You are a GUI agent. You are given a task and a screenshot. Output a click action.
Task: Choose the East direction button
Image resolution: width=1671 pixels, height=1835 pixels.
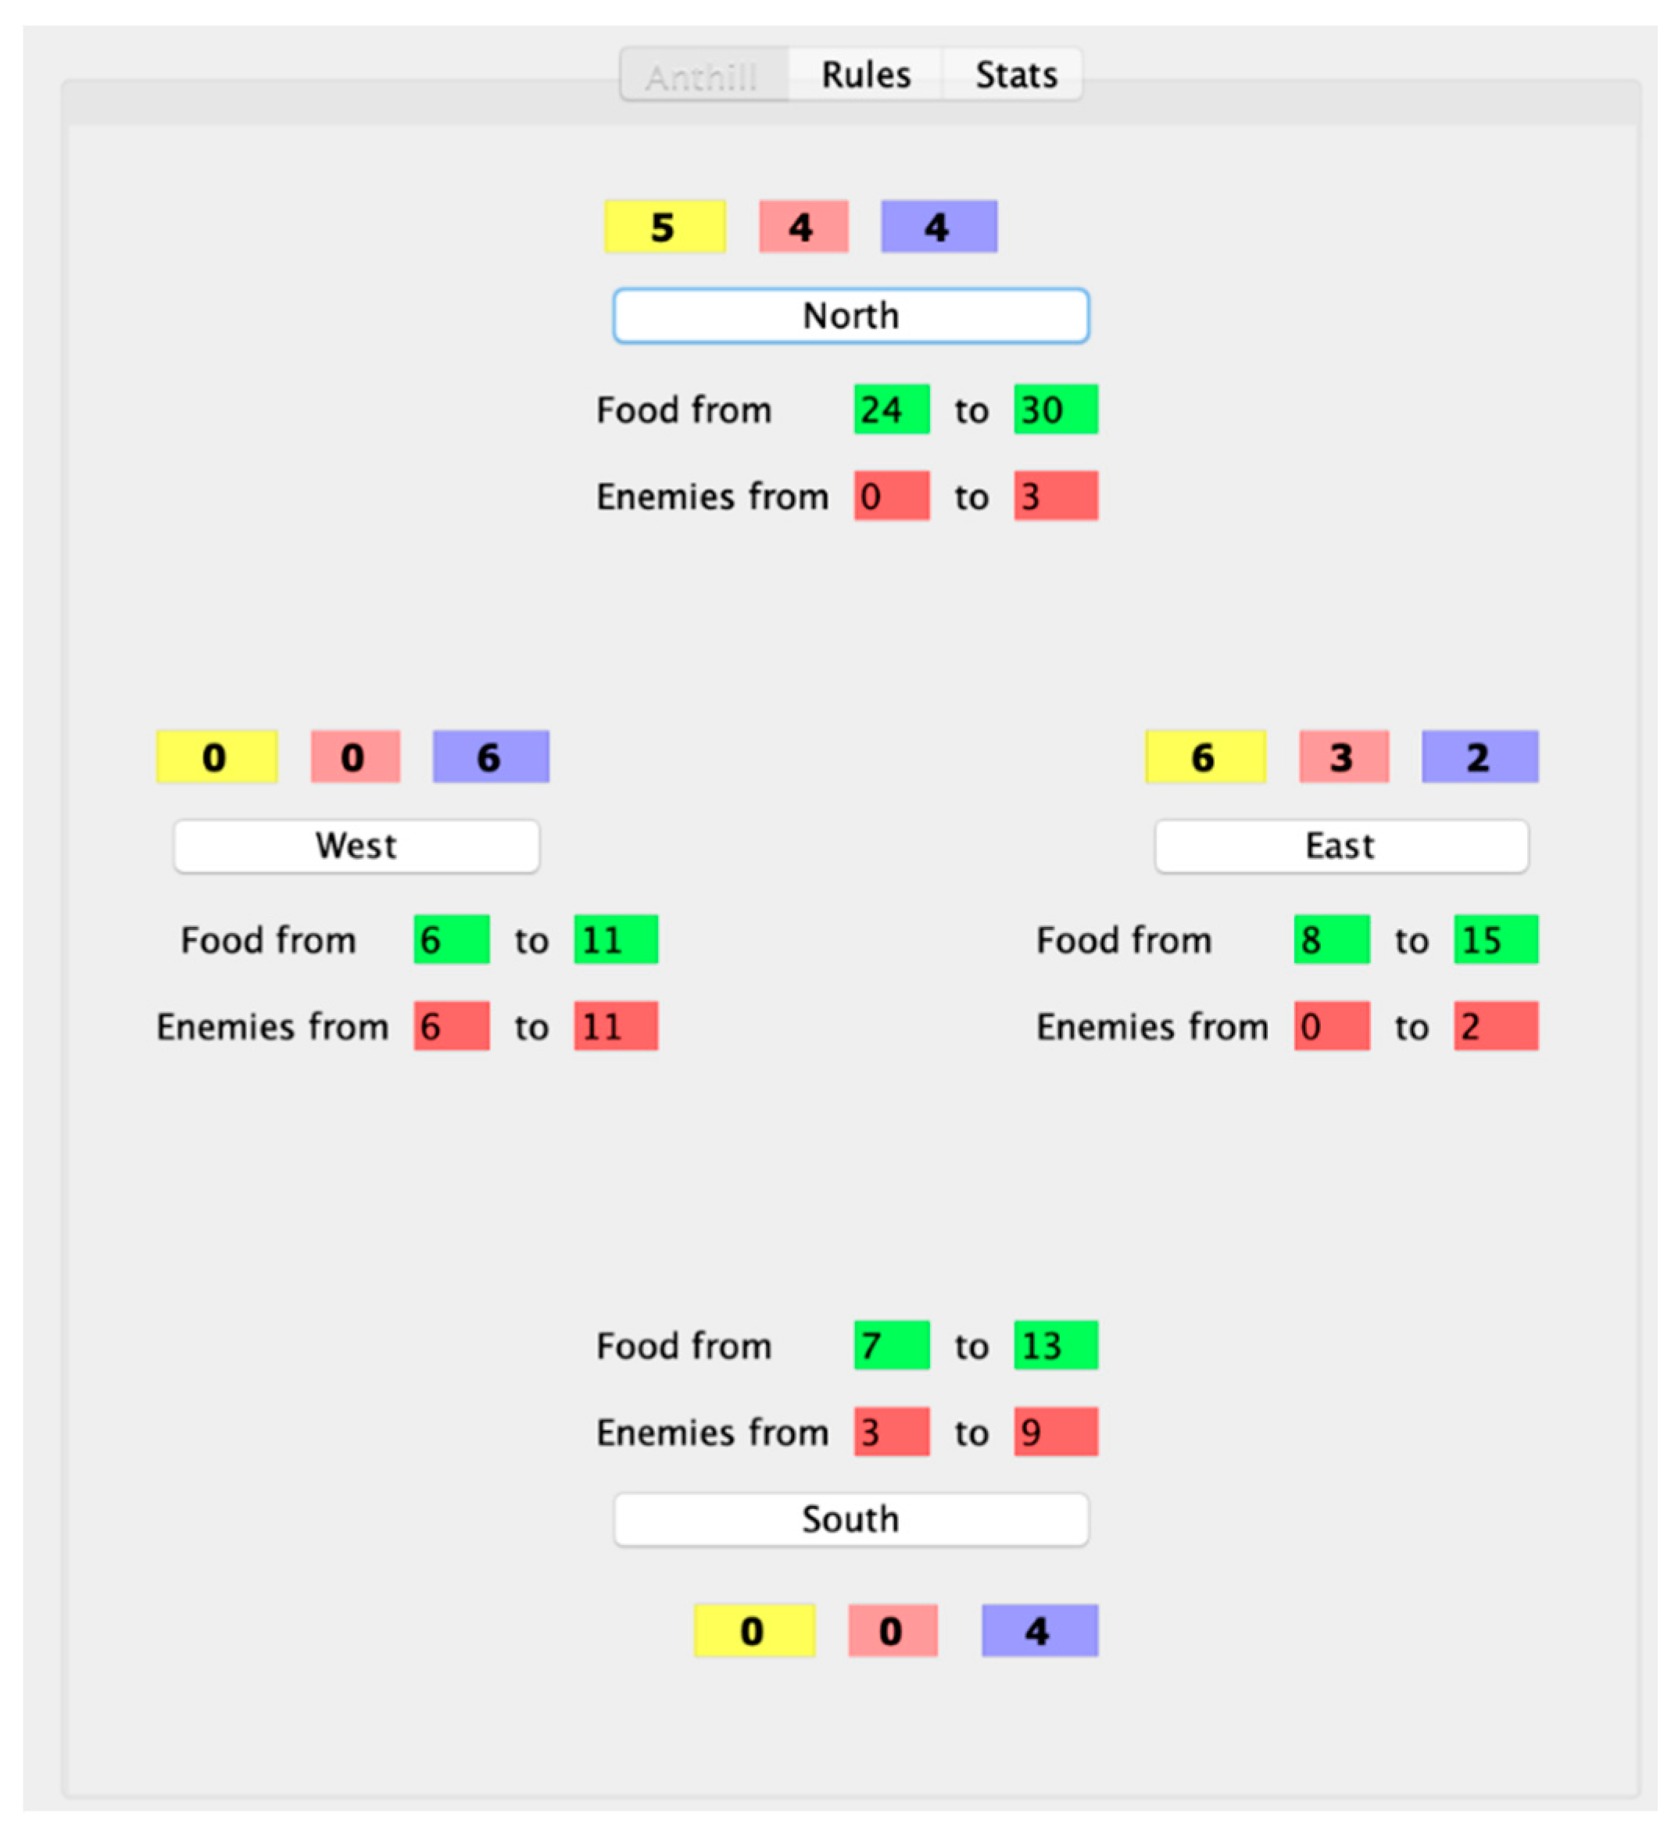click(x=1340, y=846)
